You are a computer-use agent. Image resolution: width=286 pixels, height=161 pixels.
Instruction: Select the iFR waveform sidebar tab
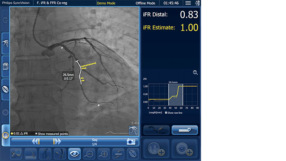(5, 135)
